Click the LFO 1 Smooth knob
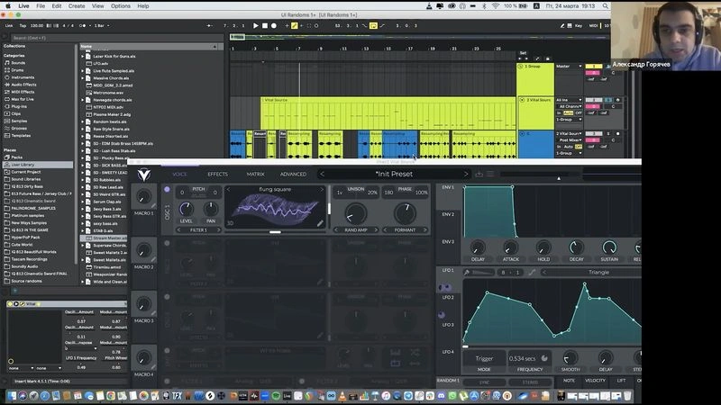The width and height of the screenshot is (721, 405). (570, 357)
